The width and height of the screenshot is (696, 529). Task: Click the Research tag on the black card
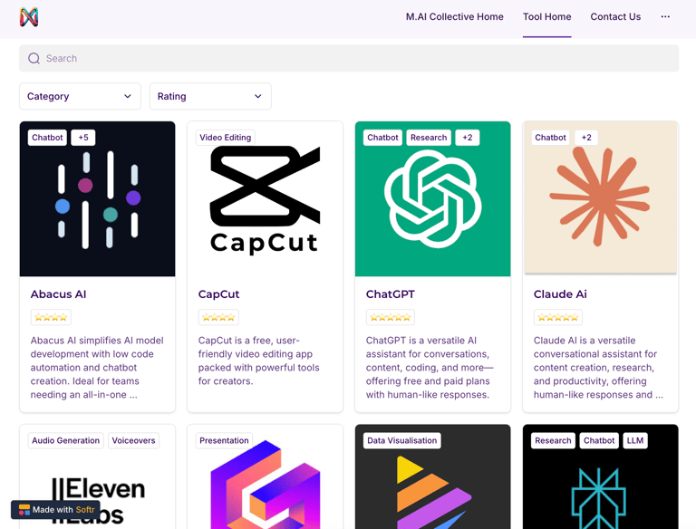tap(553, 441)
